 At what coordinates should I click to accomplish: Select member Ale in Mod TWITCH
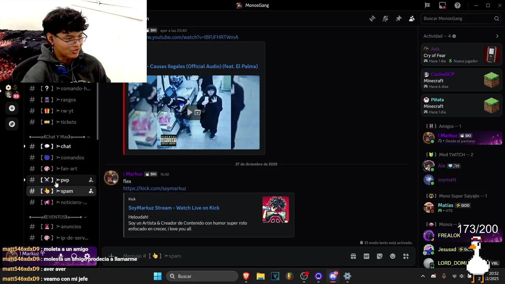pos(462,166)
